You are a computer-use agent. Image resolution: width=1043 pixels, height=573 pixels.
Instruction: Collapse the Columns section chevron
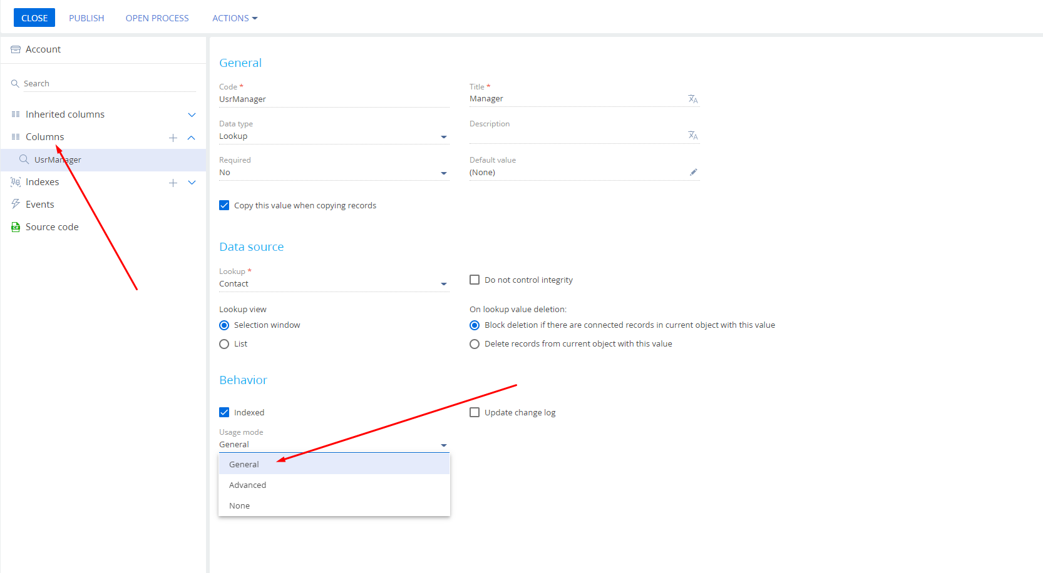(x=192, y=138)
